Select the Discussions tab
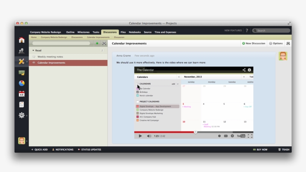306x172 pixels. pos(110,32)
